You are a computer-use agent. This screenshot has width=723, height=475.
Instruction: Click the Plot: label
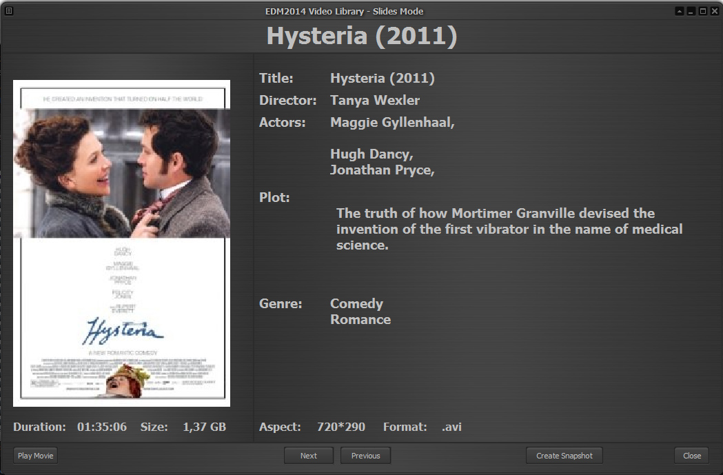click(x=274, y=197)
